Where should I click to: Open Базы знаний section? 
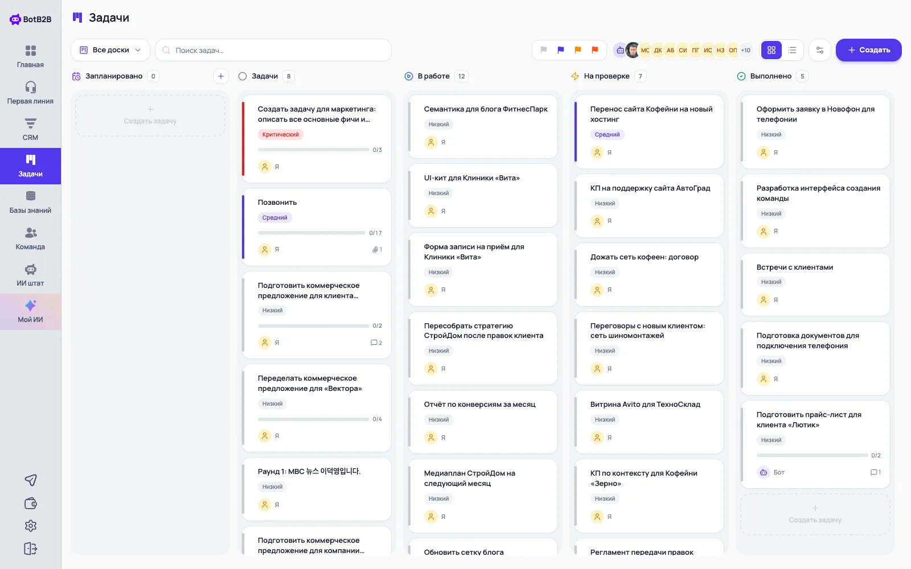point(30,203)
